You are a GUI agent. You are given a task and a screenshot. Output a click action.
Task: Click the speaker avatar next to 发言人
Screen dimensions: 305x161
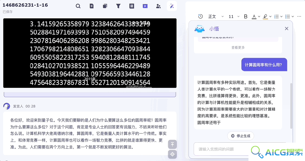coord(7,106)
